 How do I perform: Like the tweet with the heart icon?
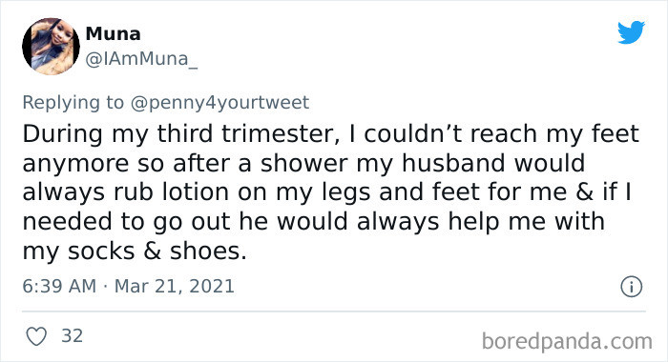[36, 336]
